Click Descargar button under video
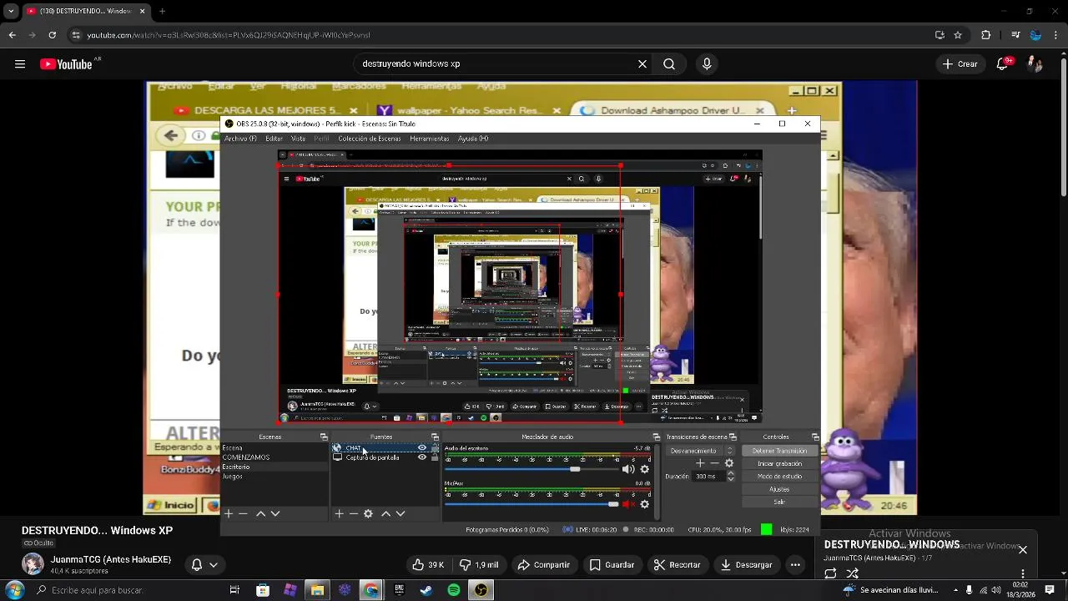 [746, 565]
